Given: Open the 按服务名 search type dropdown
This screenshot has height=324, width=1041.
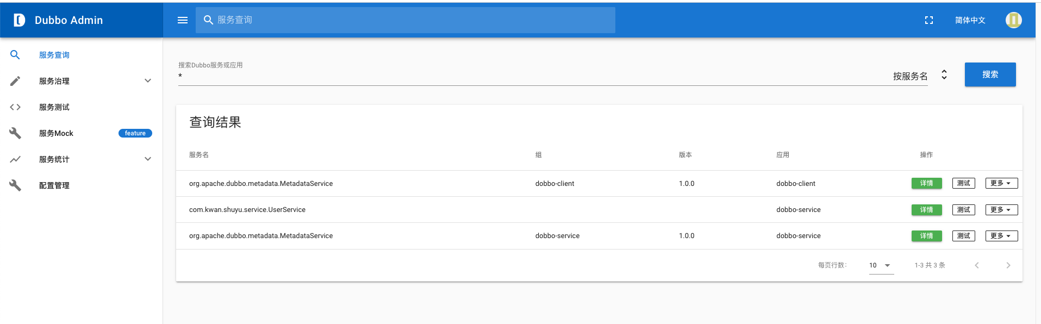Looking at the screenshot, I should pyautogui.click(x=920, y=76).
